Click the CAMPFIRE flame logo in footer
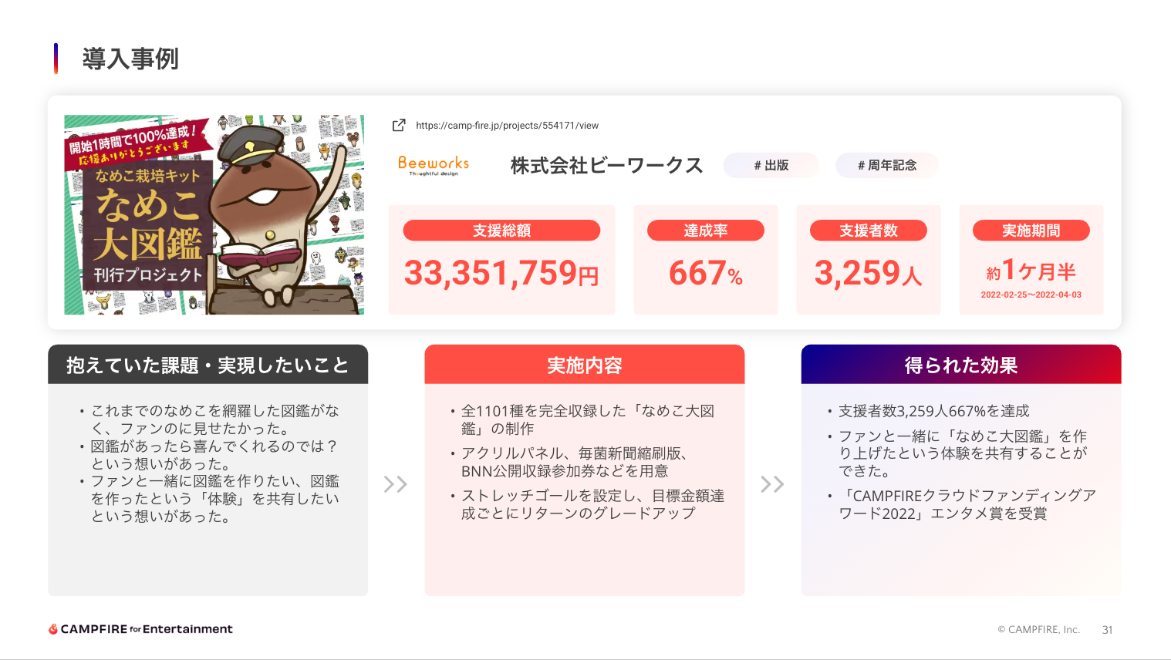 [53, 629]
